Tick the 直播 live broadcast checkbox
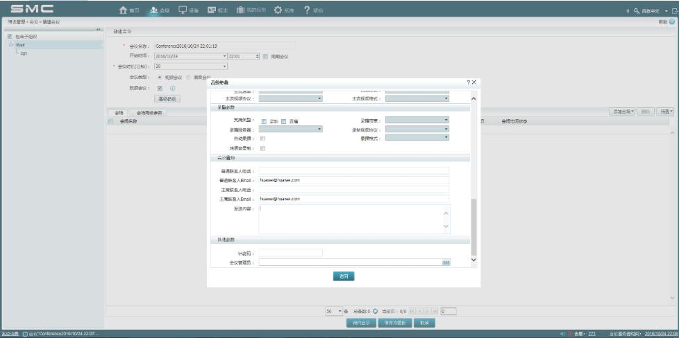Screen dimensions: 679x338 (283, 121)
